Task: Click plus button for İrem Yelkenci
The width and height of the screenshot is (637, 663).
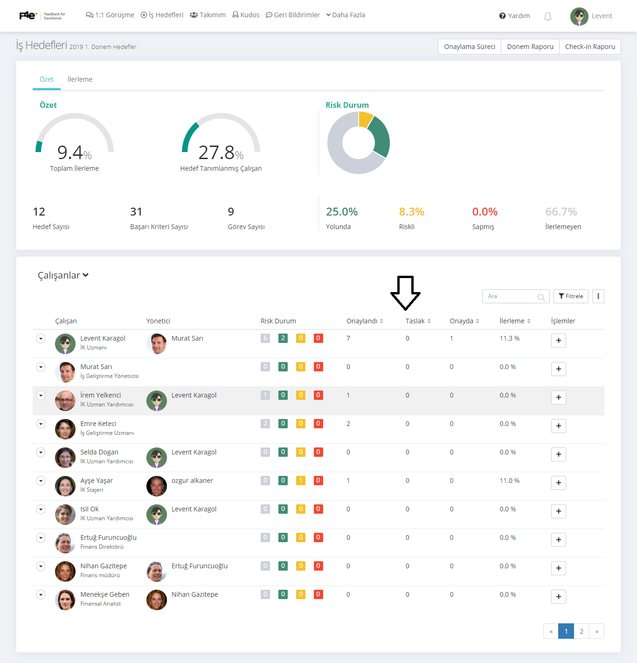Action: click(559, 398)
